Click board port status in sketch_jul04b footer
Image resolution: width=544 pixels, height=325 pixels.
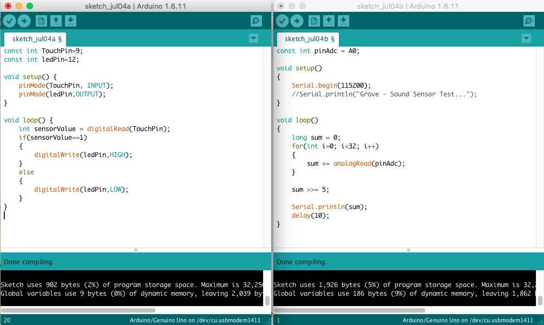point(468,320)
